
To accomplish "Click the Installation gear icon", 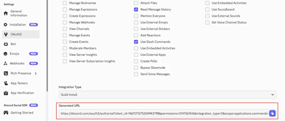I will [6, 25].
